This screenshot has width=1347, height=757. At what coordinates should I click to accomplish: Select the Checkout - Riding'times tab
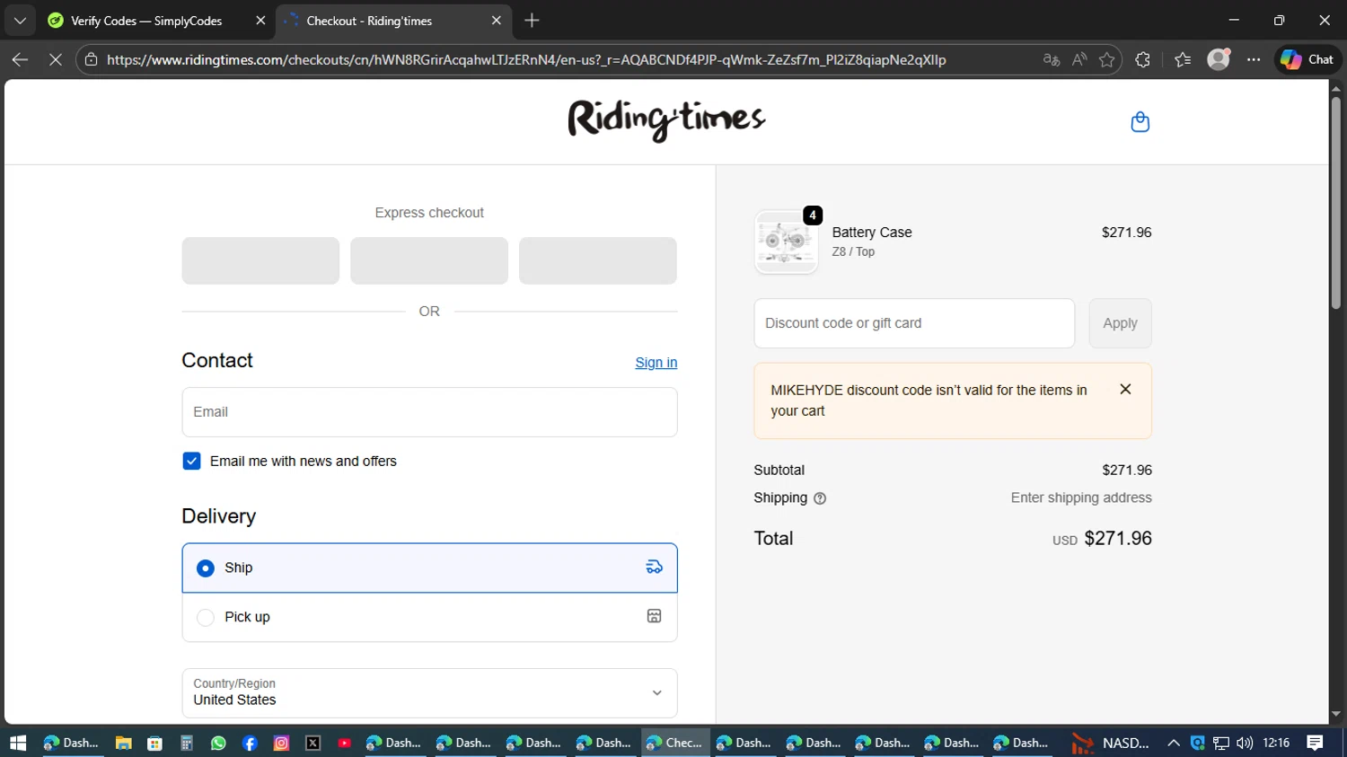click(368, 21)
